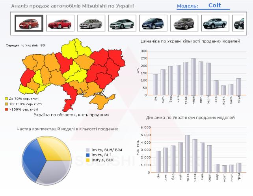Image resolution: width=253 pixels, height=196 pixels.
Task: Pick the silver sedan car thumbnail
Action: coord(91,23)
